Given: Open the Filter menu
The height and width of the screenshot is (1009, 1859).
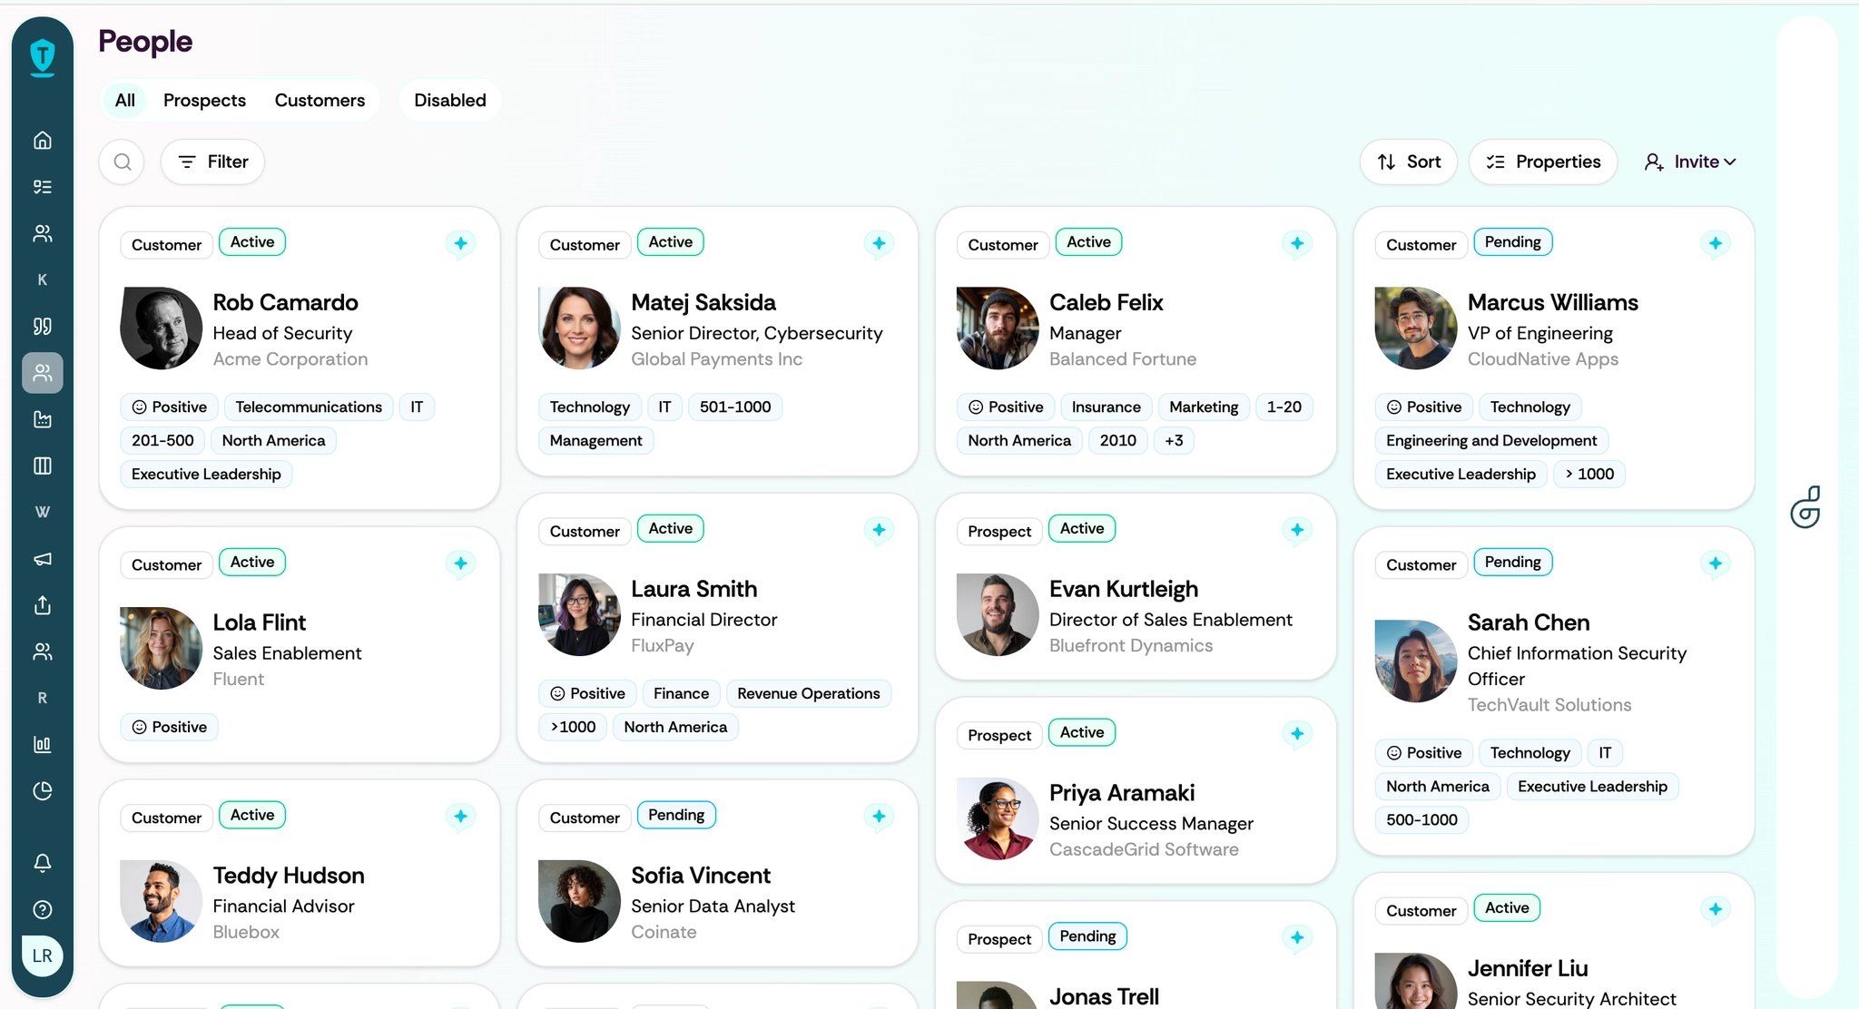Looking at the screenshot, I should (212, 162).
